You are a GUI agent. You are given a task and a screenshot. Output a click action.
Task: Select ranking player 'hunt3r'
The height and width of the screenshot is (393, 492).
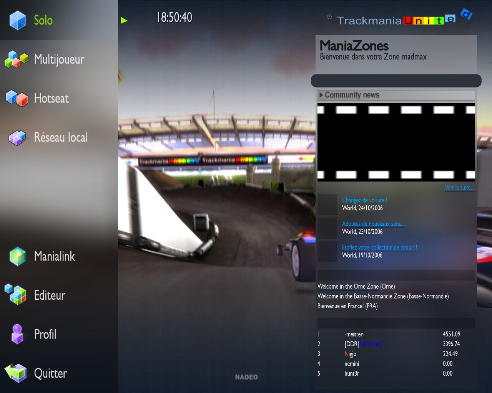352,373
